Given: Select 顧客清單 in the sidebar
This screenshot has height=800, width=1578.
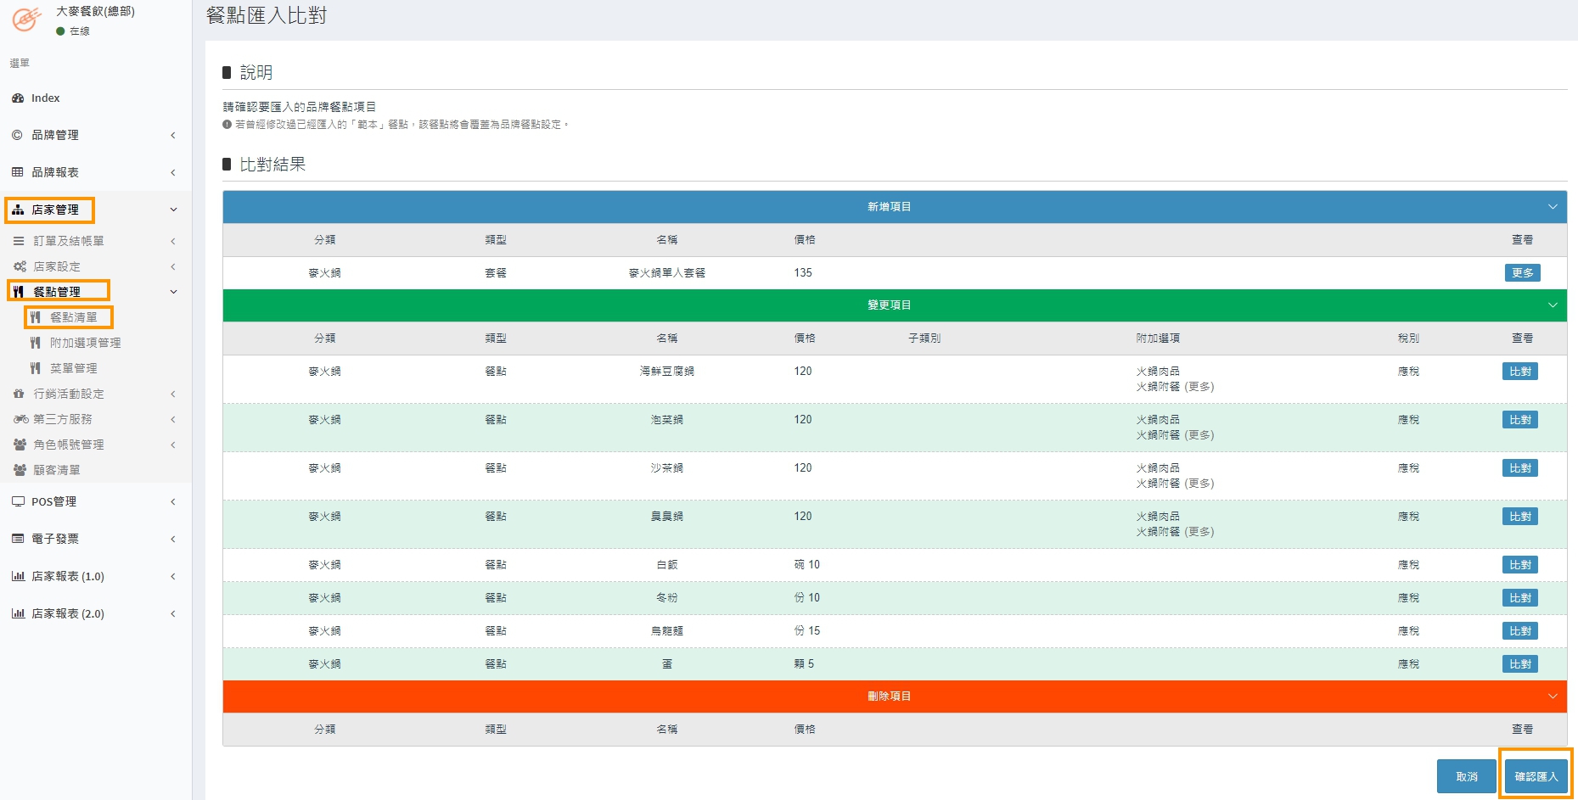Looking at the screenshot, I should [56, 470].
